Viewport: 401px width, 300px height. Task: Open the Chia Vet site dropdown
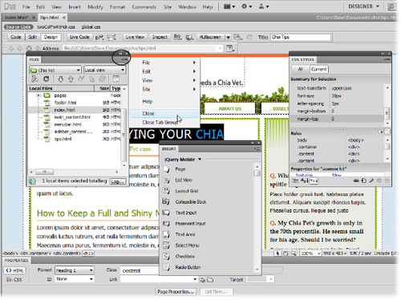[x=55, y=70]
